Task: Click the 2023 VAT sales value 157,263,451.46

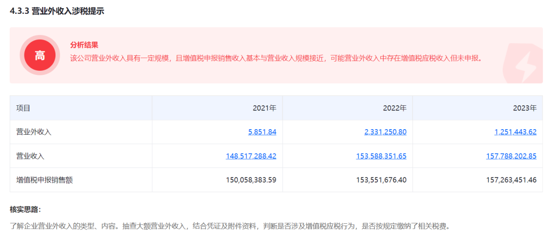Action: coord(511,180)
